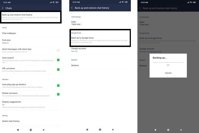
Task: Tap back triangle on middle phone navbar
Action: 113,129
